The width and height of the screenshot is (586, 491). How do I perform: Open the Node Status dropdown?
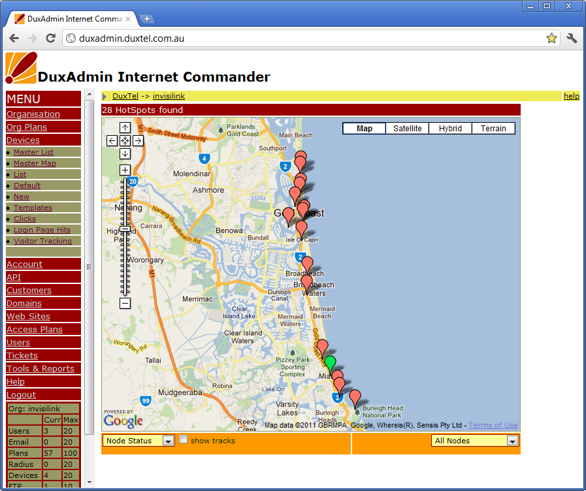point(138,441)
